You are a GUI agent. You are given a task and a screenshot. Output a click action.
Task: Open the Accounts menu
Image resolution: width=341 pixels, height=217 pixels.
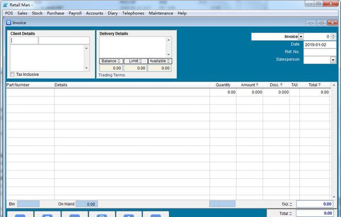click(x=94, y=13)
